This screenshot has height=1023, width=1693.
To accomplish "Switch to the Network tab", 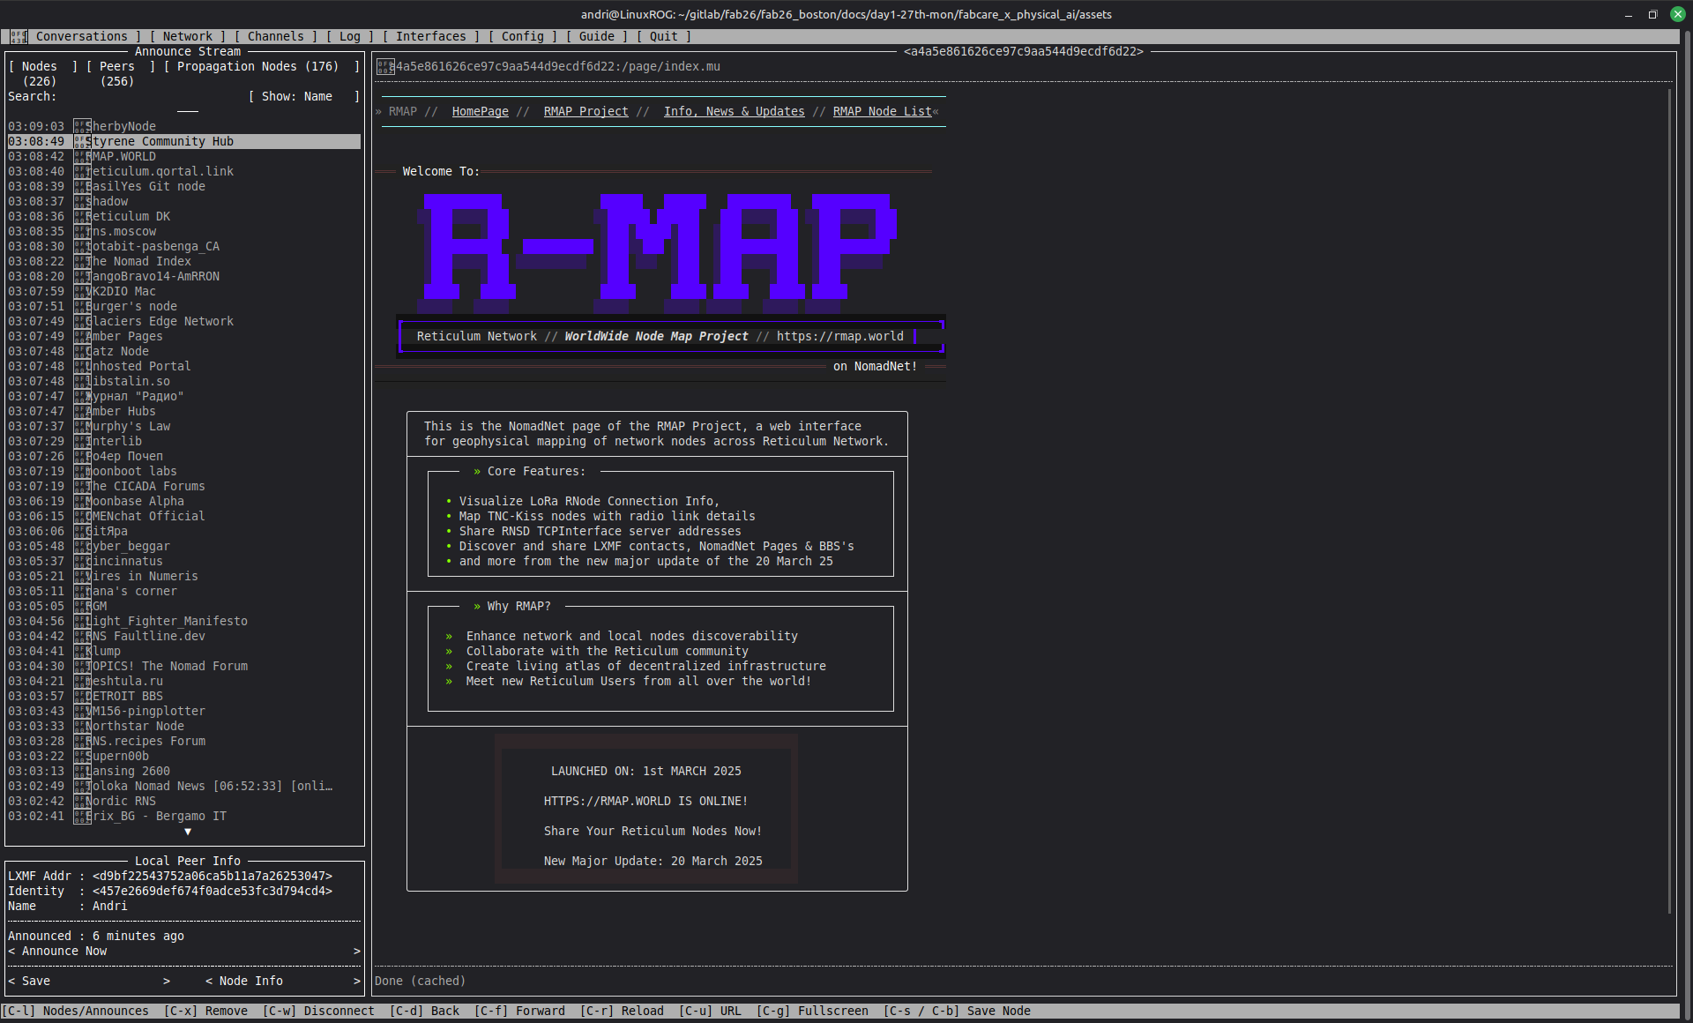I will pos(187,36).
